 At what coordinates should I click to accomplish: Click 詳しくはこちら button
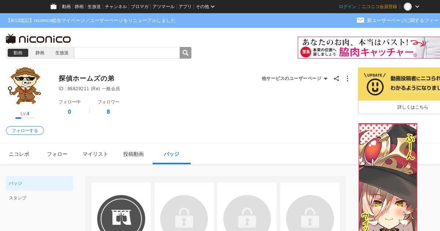pos(413,107)
